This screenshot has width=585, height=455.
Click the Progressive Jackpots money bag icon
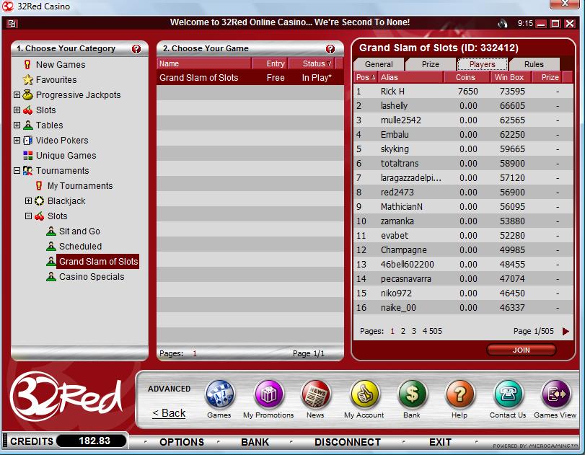27,94
